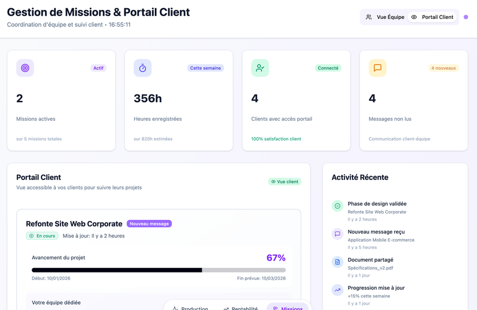Image resolution: width=477 pixels, height=310 pixels.
Task: Click Votre équipe dédiée heading
Action: [x=56, y=303]
